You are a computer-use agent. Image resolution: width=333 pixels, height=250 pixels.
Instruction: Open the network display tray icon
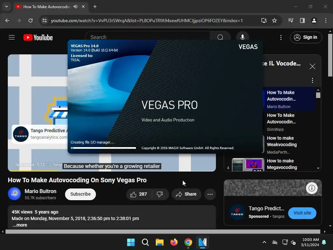[285, 242]
